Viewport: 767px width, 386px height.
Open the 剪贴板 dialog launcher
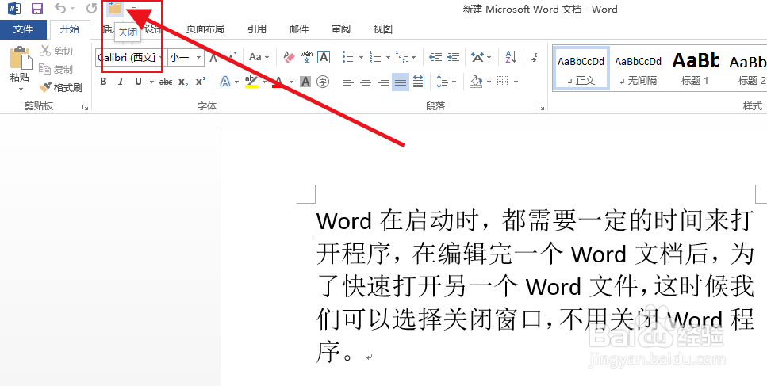pos(85,106)
